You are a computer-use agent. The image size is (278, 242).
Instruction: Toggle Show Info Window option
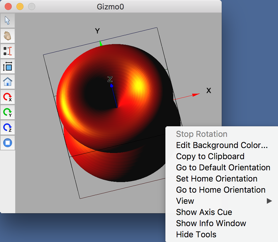coord(211,223)
